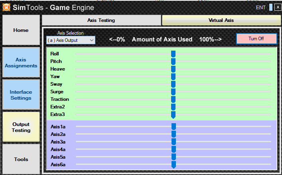282x175 pixels.
Task: Switch to the Axis Testing tab
Action: [101, 20]
